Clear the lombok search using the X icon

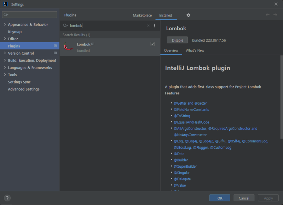click(x=148, y=26)
